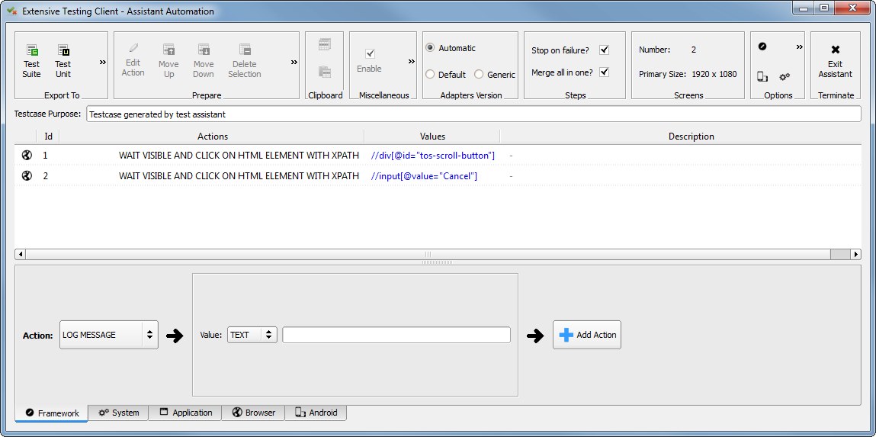Select Generic adapters version
This screenshot has height=437, width=876.
(495, 74)
